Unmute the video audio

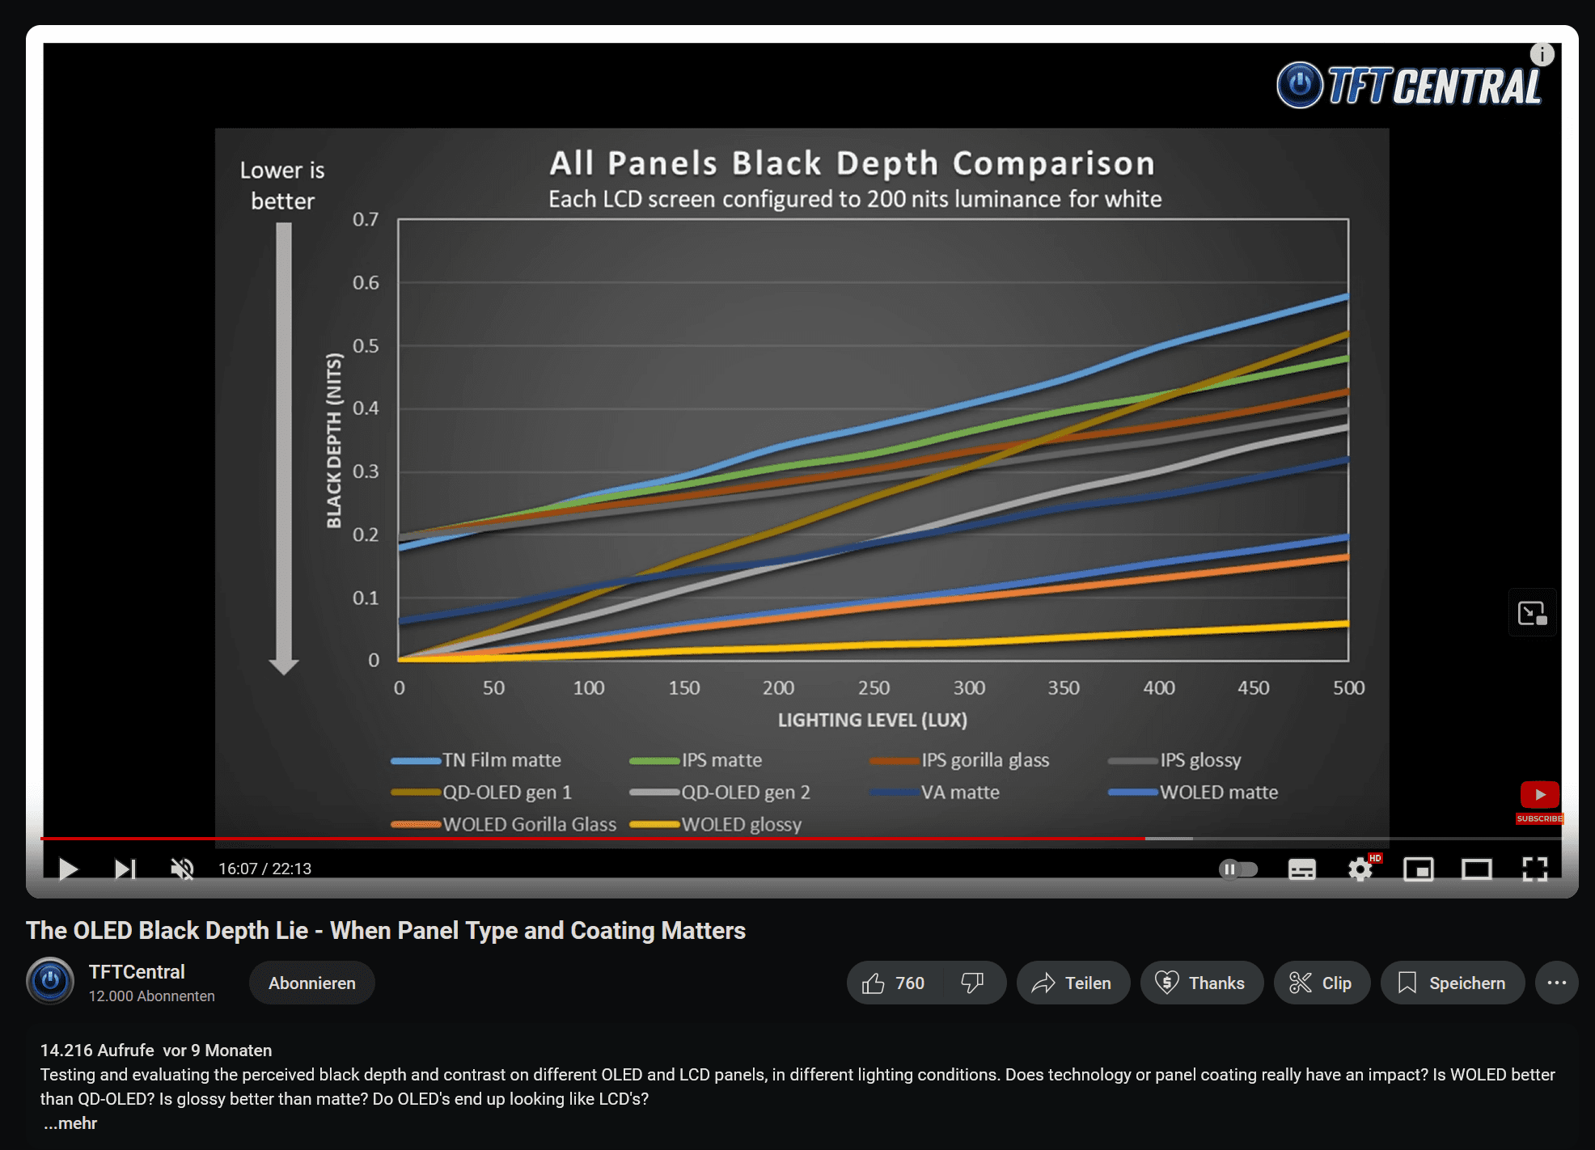coord(182,869)
